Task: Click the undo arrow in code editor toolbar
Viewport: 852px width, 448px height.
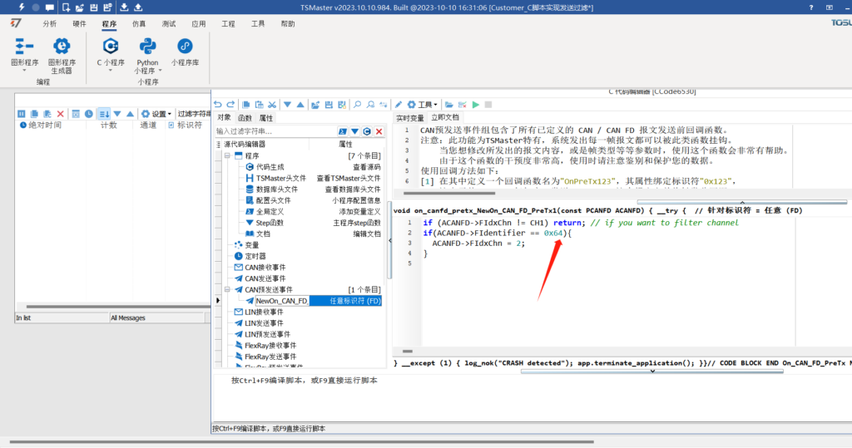Action: (218, 105)
